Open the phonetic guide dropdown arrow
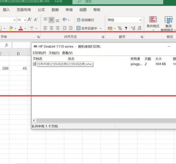The width and height of the screenshot is (176, 164). coord(36,29)
